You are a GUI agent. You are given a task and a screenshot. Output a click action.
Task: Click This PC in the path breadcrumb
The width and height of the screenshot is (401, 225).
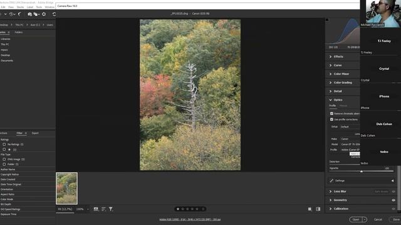coord(19,25)
